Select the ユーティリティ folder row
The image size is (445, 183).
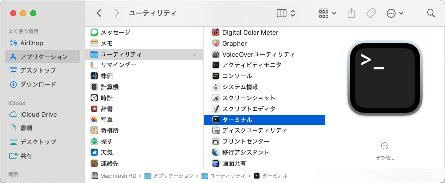click(144, 54)
